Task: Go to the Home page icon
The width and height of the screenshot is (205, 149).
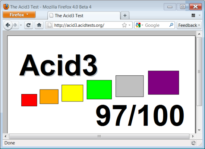Action: 39,25
